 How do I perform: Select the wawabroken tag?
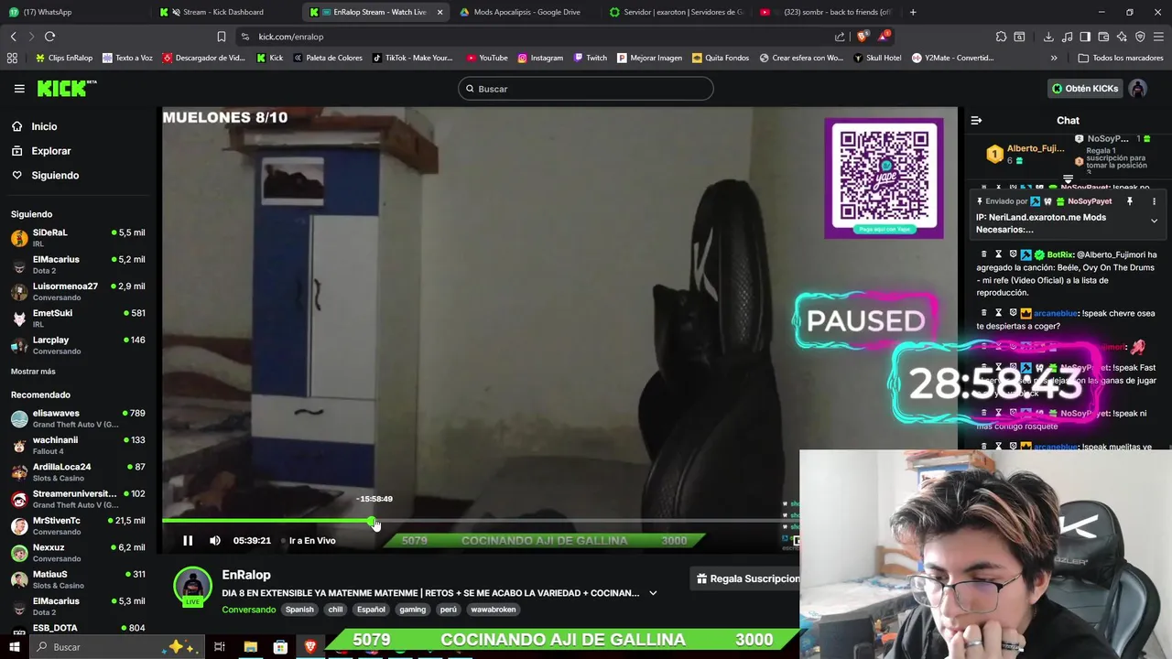[x=493, y=610]
